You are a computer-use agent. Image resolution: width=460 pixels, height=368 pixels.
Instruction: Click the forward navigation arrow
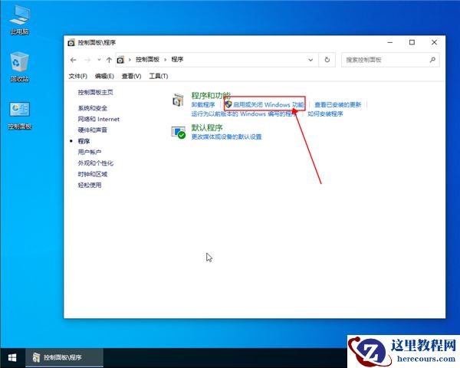(87, 60)
